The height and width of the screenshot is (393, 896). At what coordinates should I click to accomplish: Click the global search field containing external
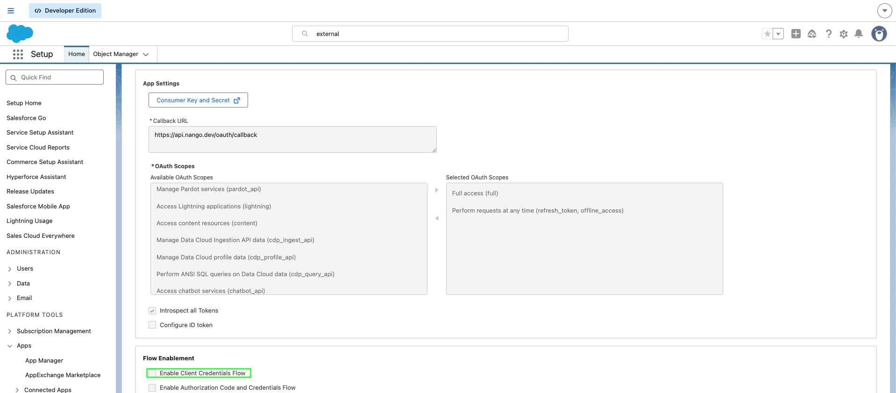coord(430,34)
